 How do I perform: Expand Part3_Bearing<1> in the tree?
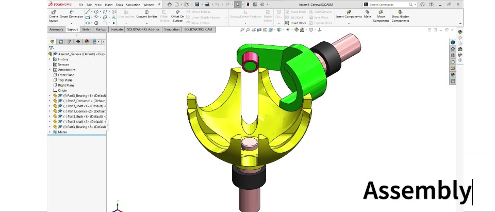(50, 95)
